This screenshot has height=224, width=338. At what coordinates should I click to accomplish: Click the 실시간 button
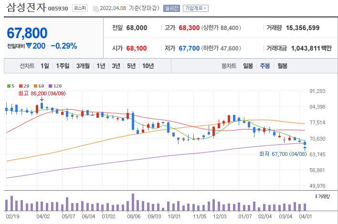(x=171, y=9)
